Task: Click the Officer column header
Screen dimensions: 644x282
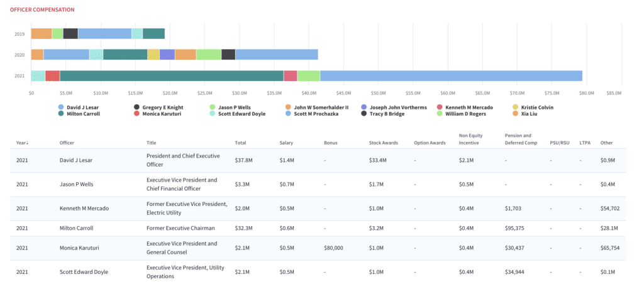Action: pos(67,143)
